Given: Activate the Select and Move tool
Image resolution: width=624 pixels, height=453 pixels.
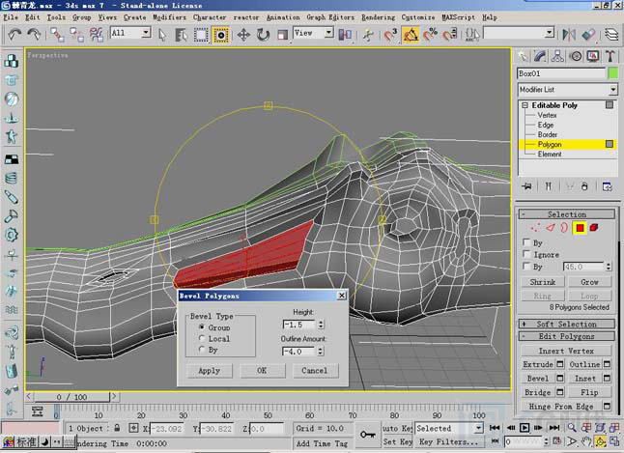Looking at the screenshot, I should tap(243, 35).
